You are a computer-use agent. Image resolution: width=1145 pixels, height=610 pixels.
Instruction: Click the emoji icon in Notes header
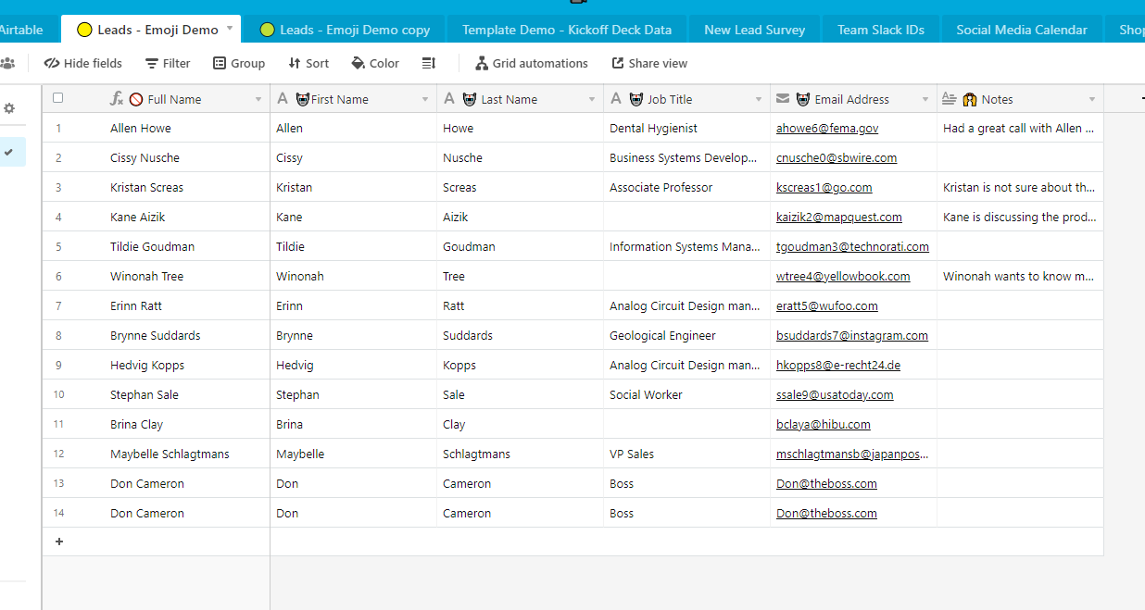pos(970,99)
